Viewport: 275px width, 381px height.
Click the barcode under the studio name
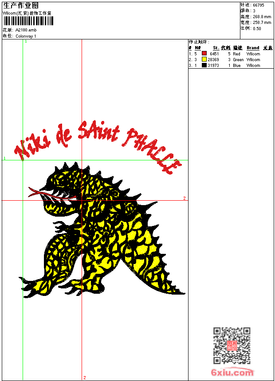tap(28, 21)
